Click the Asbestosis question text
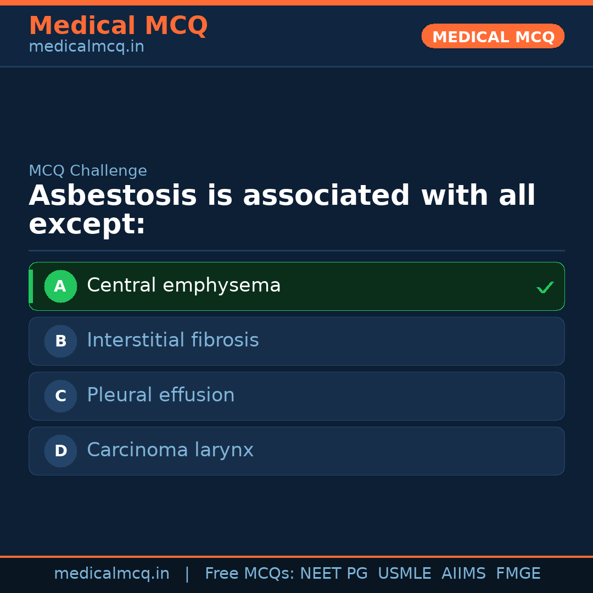The height and width of the screenshot is (593, 593). tap(282, 210)
